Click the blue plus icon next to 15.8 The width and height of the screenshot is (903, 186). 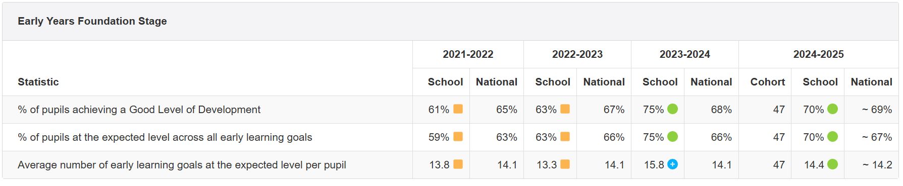point(673,164)
